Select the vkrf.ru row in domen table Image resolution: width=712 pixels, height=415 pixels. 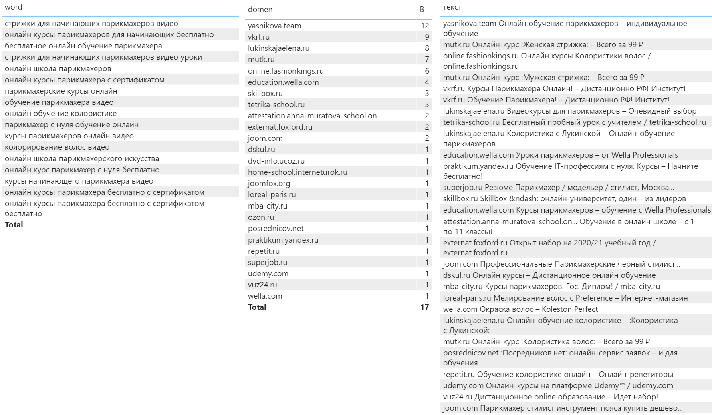259,37
